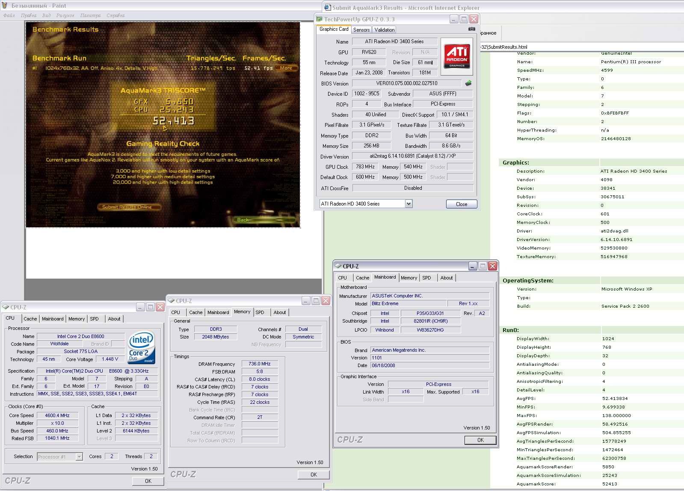Switch to the Sensors tab in GPU-Z
Viewport: 684px width, 491px height.
[x=361, y=30]
